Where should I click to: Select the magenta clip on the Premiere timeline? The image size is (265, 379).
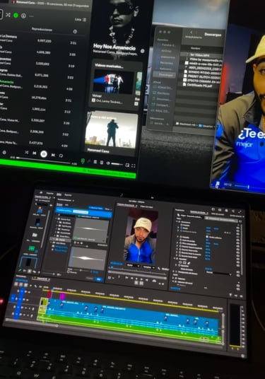pyautogui.click(x=62, y=296)
